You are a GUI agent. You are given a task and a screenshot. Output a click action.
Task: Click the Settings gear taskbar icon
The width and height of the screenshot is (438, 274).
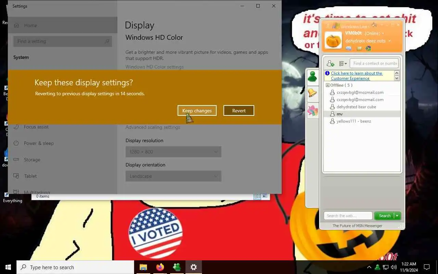[194, 267]
